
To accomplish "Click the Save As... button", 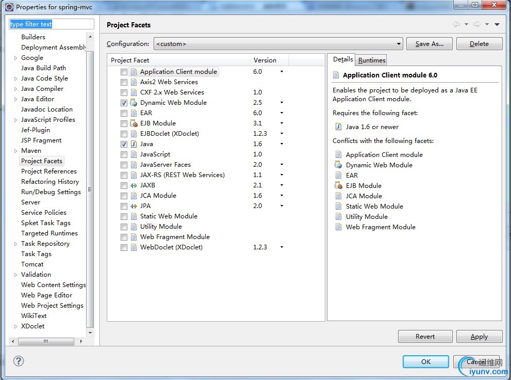I will (x=429, y=44).
